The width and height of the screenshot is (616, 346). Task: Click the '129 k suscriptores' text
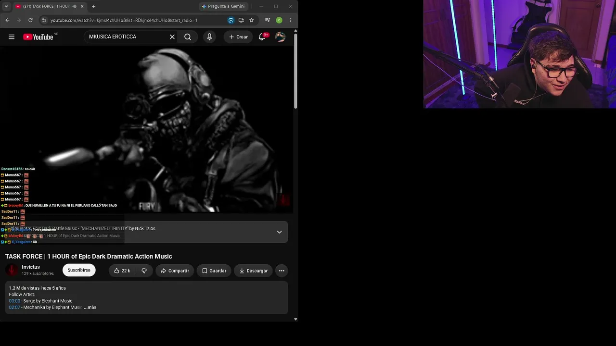[x=38, y=273]
